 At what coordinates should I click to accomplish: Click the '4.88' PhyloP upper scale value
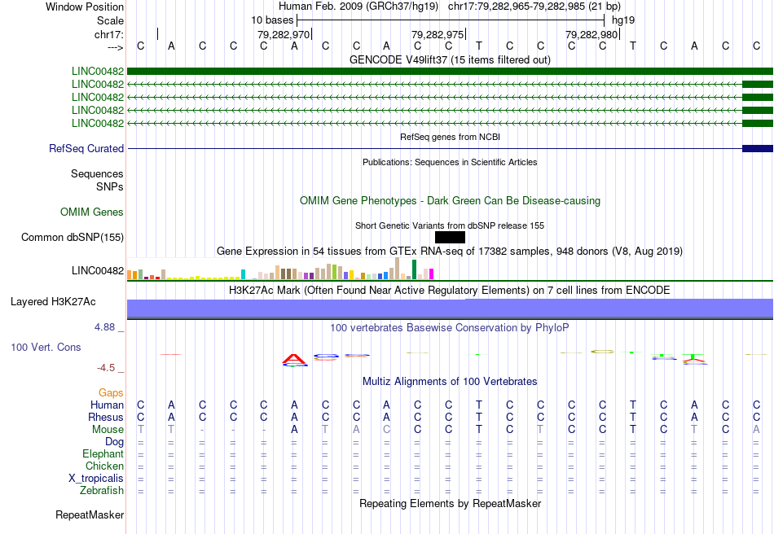[104, 327]
